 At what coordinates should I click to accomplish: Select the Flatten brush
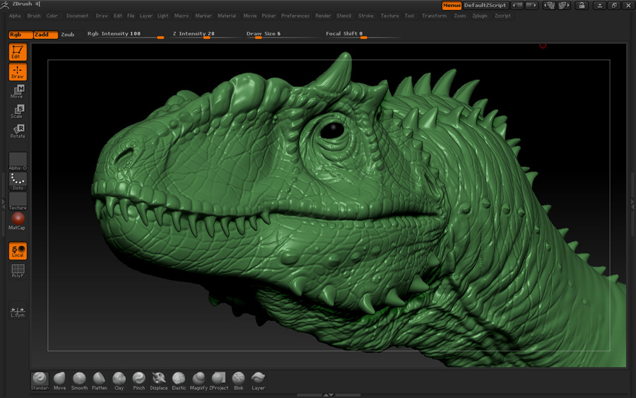point(100,379)
